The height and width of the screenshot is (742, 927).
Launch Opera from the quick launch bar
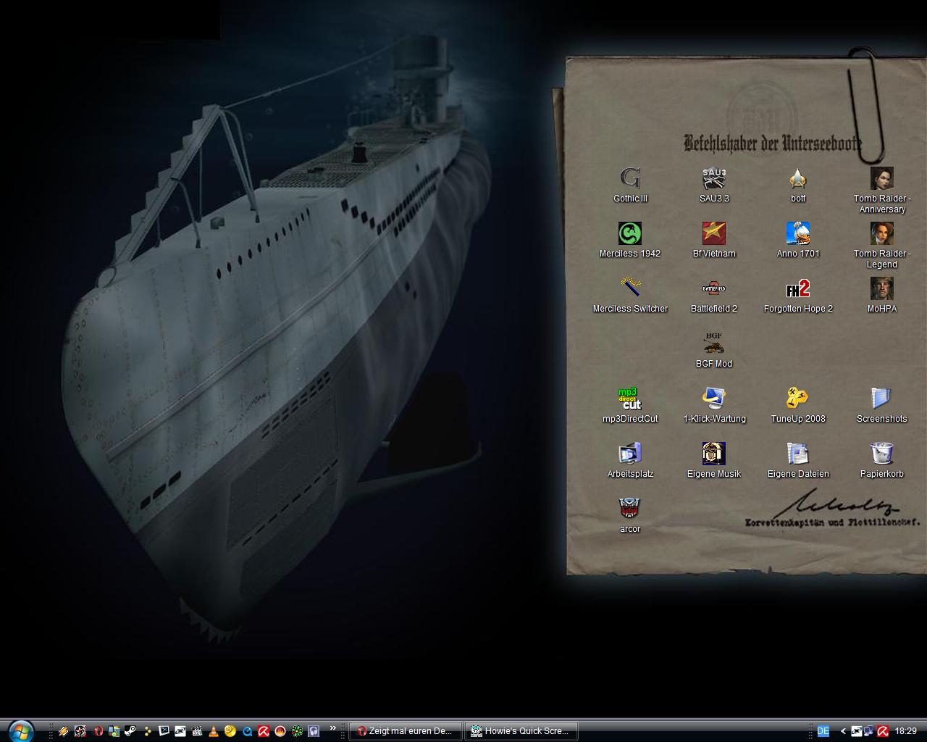(98, 731)
